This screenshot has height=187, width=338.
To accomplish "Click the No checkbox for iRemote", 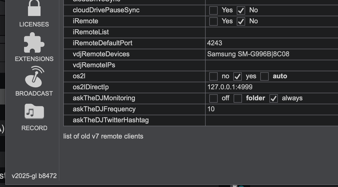I will point(241,21).
